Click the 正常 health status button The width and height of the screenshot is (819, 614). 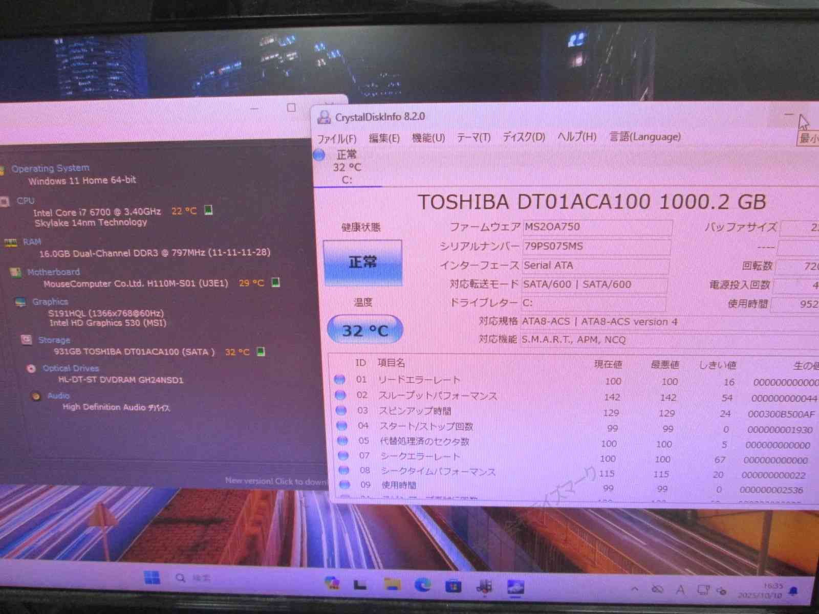click(363, 262)
